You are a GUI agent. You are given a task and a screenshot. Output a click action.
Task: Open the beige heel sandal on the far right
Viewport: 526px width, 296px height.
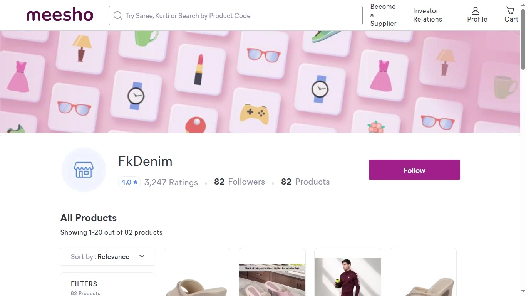click(x=423, y=279)
